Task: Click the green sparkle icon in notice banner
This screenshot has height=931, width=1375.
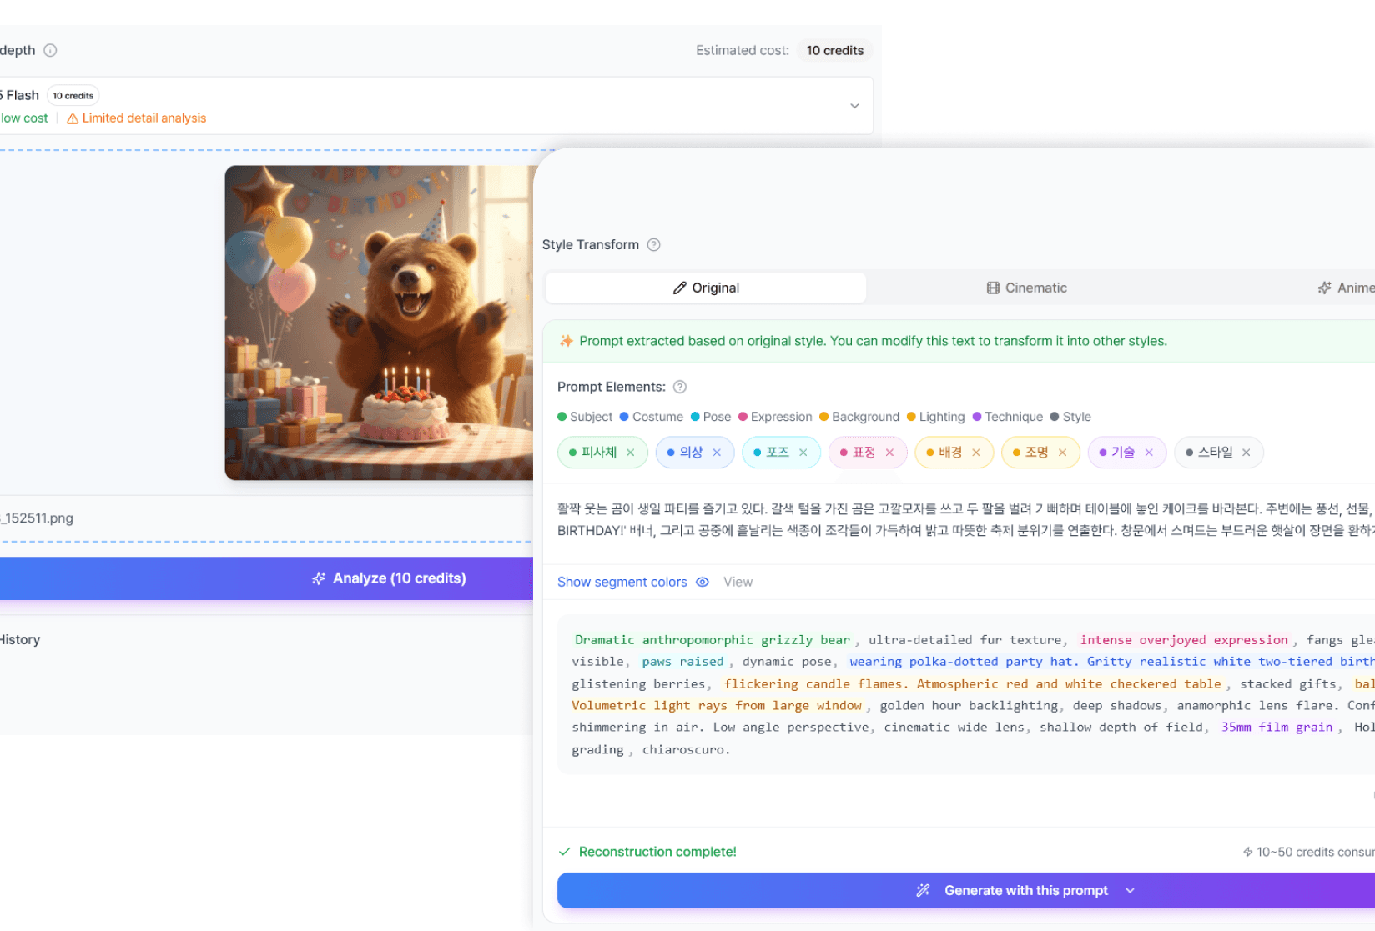Action: pos(567,341)
